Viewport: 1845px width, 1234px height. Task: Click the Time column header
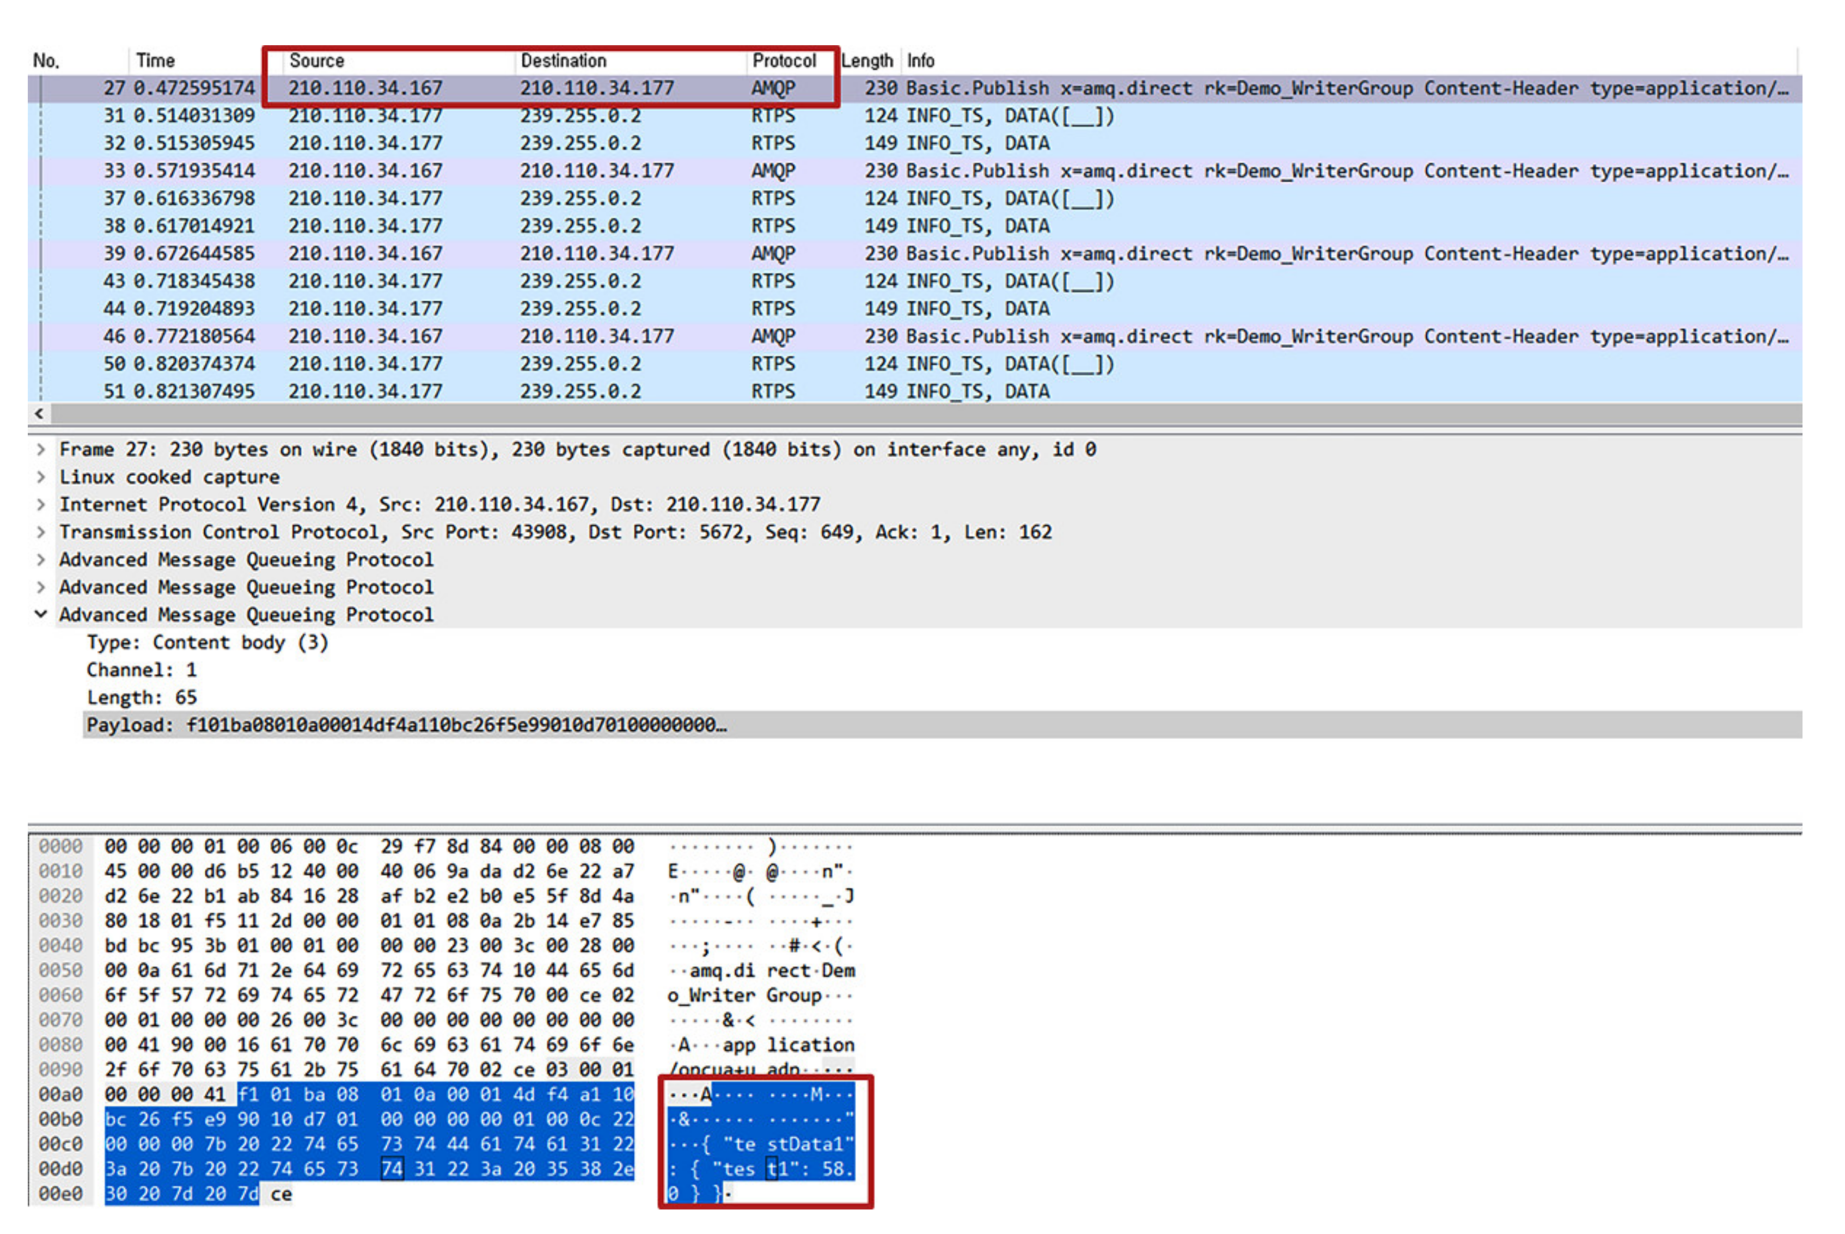155,60
